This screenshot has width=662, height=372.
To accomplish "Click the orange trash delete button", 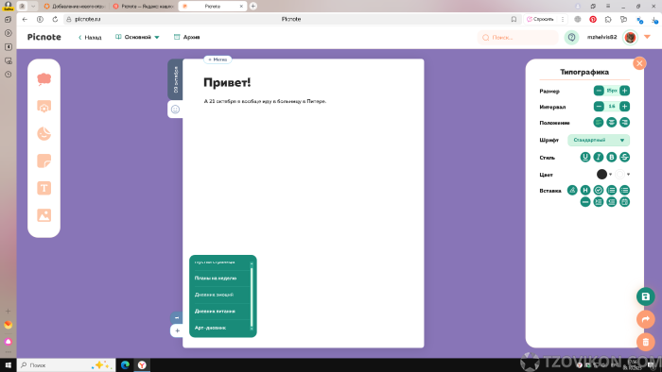I will 646,342.
